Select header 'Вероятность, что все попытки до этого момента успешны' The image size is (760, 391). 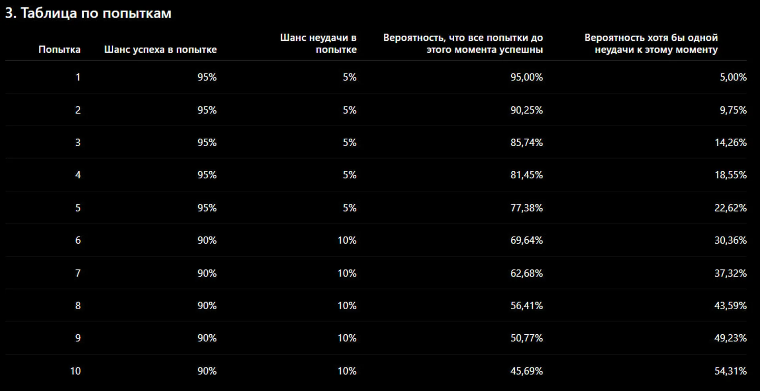463,44
